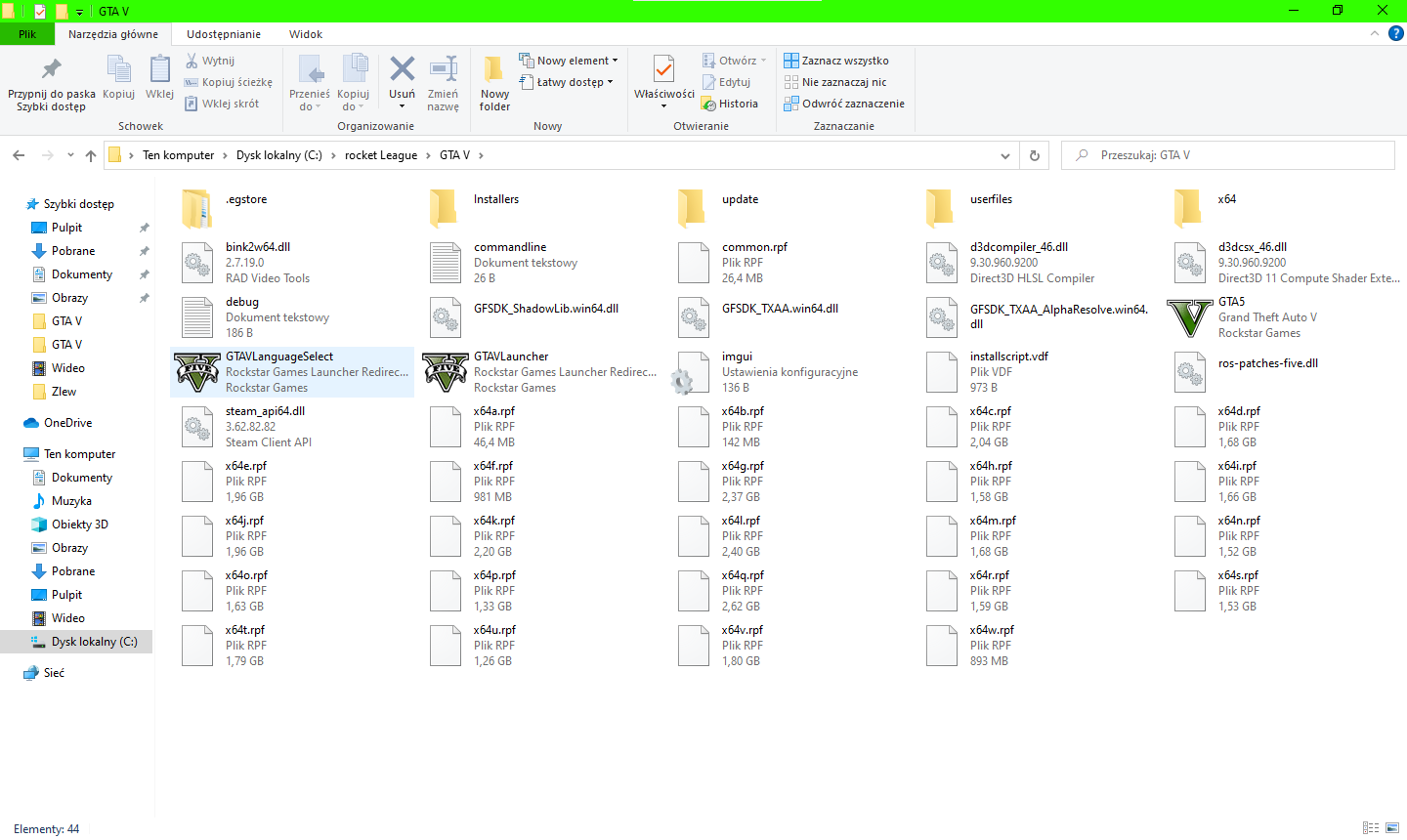Click Edytuj in the Otwieranie group

[726, 82]
